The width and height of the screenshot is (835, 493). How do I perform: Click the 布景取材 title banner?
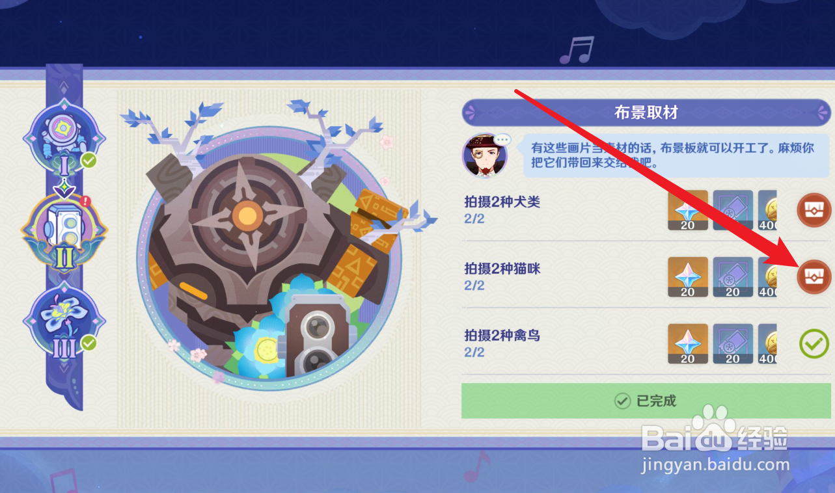pos(646,113)
